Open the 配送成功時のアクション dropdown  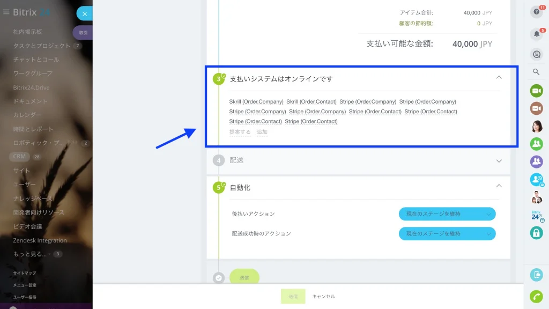(x=447, y=234)
